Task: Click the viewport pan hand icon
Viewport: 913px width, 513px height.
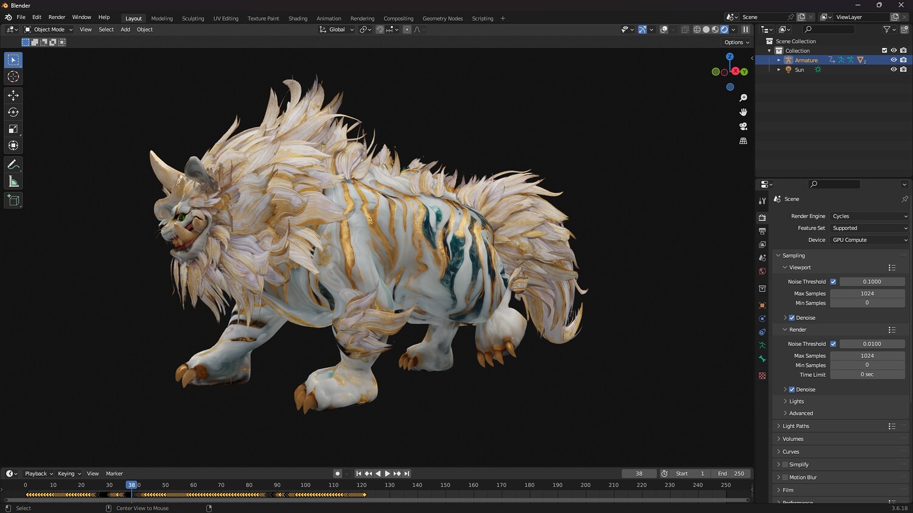Action: [x=743, y=112]
